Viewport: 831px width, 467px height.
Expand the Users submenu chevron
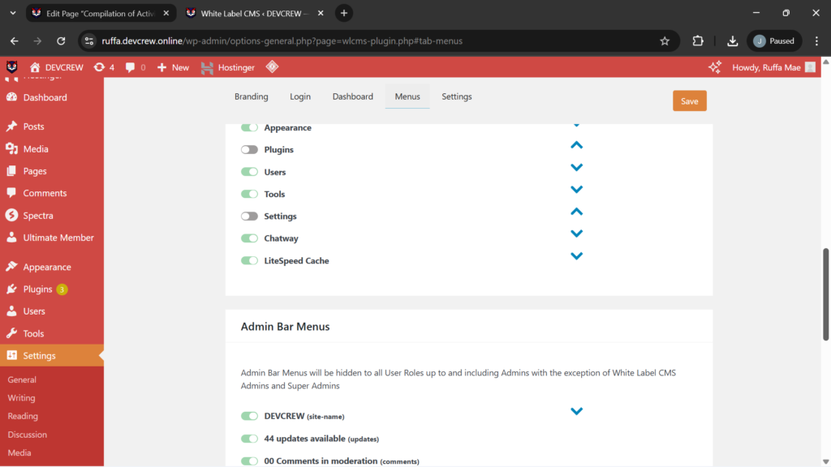click(576, 168)
